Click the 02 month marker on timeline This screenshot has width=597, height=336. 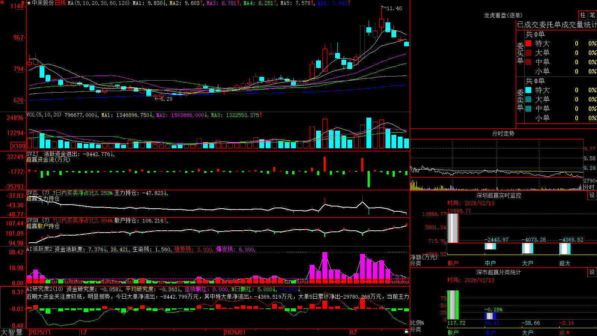(353, 332)
